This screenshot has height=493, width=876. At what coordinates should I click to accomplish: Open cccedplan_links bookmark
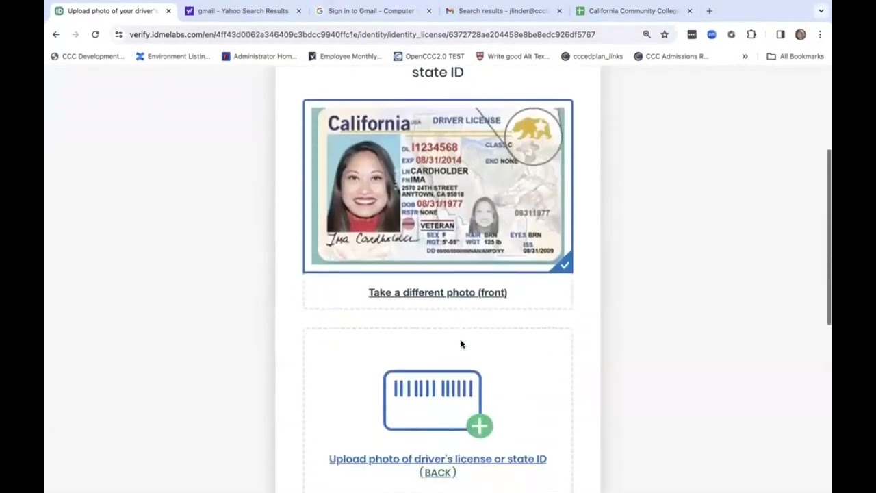(592, 56)
